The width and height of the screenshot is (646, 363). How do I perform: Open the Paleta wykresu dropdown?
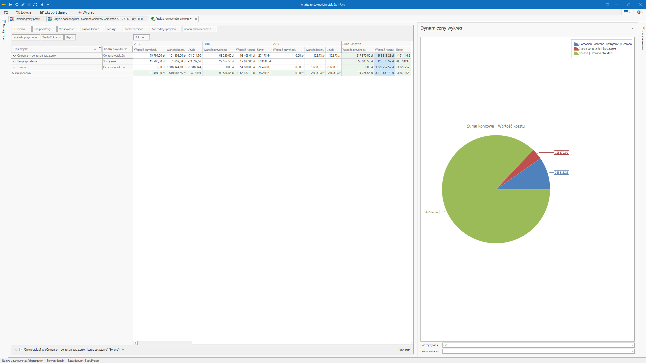pyautogui.click(x=632, y=351)
